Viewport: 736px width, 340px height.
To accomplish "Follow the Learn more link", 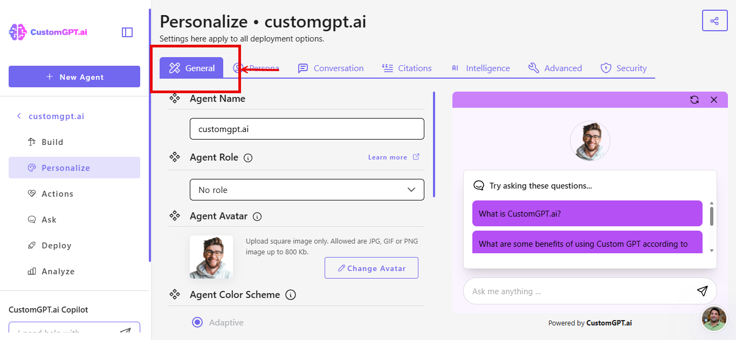I will coord(388,157).
